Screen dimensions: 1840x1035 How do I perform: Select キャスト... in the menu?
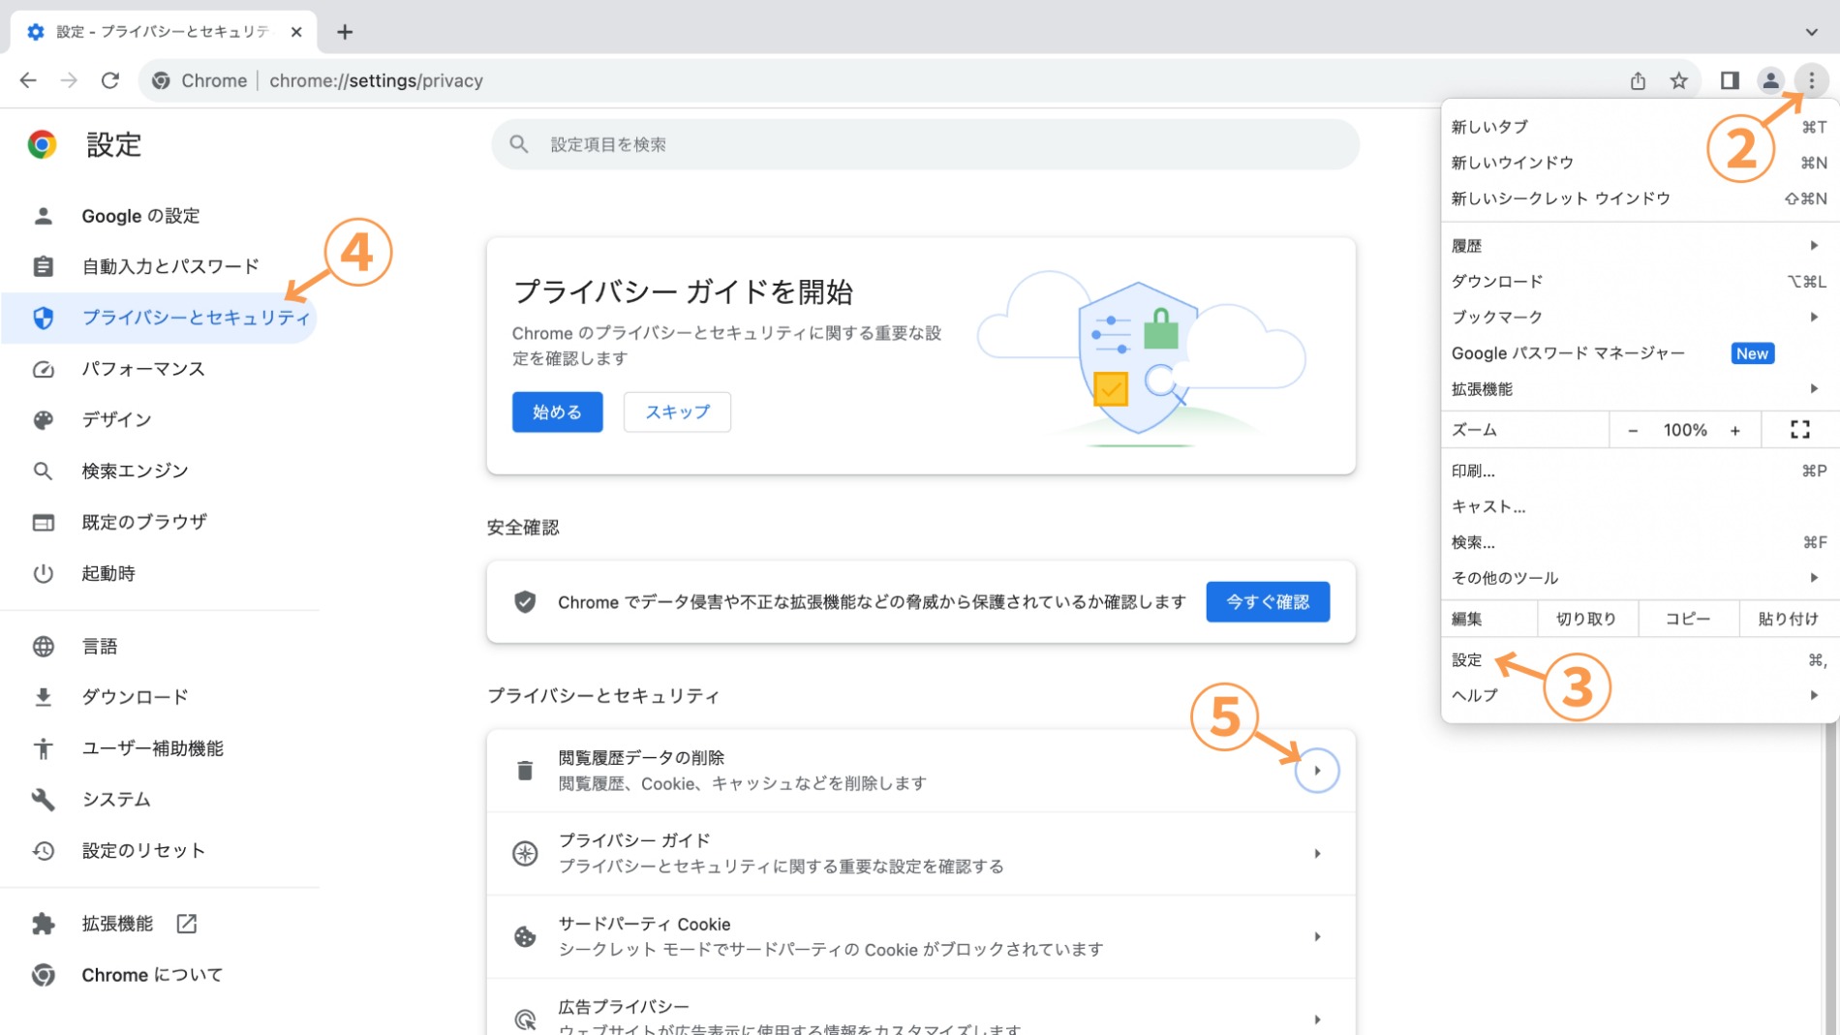[x=1639, y=506]
